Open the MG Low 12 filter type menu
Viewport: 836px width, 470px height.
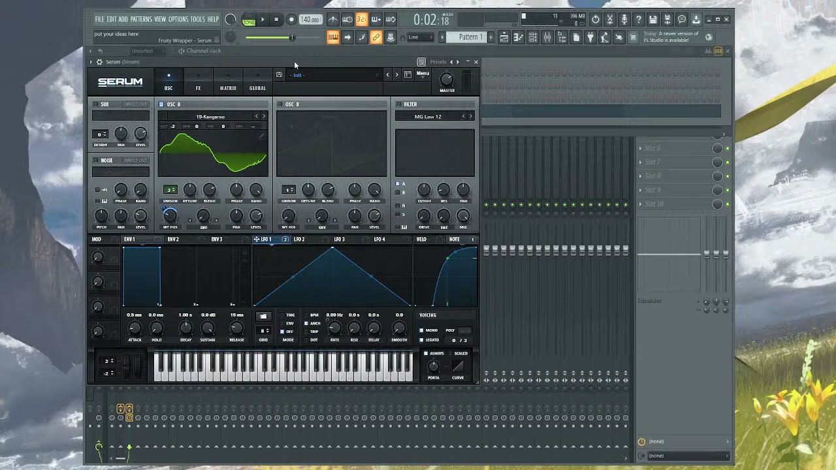pyautogui.click(x=428, y=116)
